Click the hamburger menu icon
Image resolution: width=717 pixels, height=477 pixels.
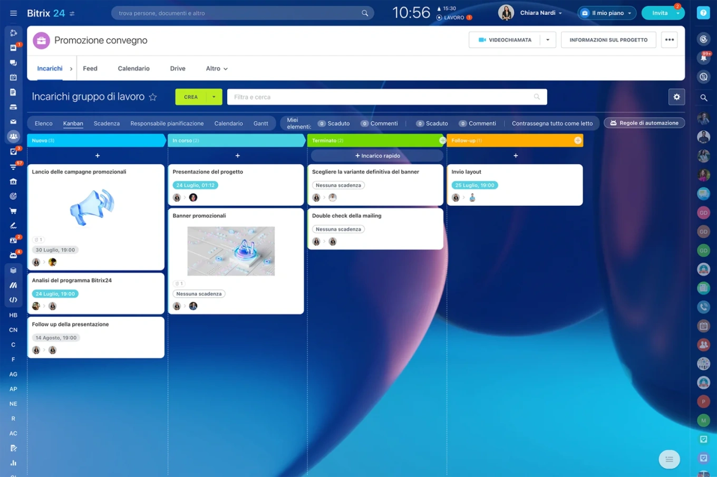(x=13, y=13)
